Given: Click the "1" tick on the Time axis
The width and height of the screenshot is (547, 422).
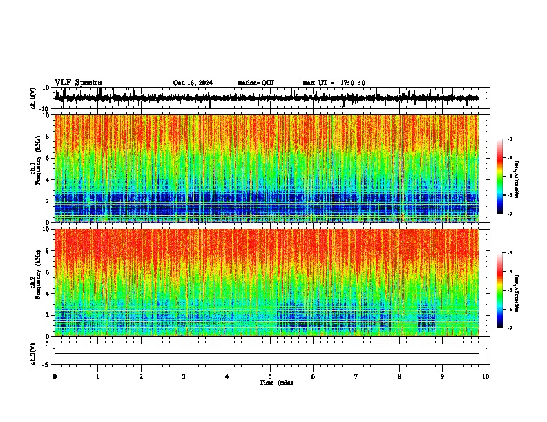Looking at the screenshot, I should [97, 376].
